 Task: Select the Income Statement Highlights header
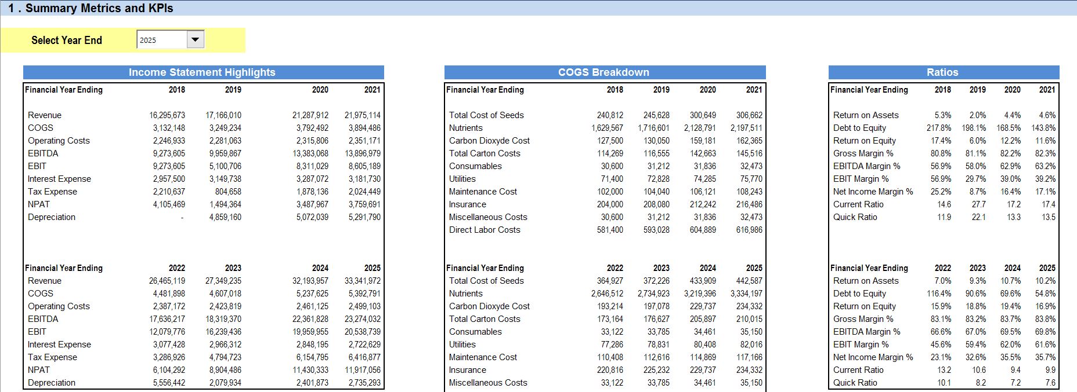203,72
